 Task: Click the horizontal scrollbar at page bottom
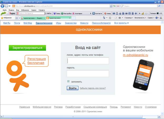73,117
